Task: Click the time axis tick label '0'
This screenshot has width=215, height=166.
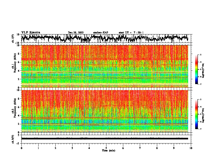Action: point(21,148)
